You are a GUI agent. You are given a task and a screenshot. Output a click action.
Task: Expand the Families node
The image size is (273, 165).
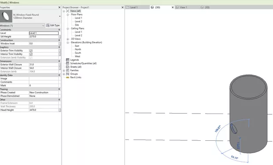tap(64, 70)
